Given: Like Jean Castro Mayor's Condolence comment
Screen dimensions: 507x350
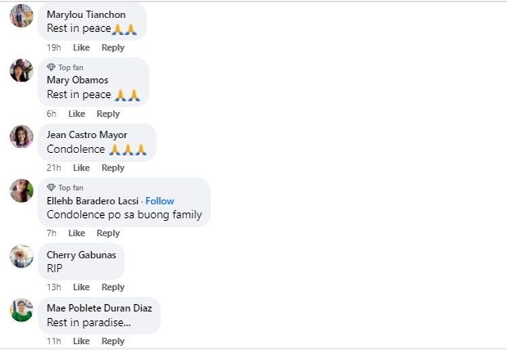Looking at the screenshot, I should click(81, 168).
